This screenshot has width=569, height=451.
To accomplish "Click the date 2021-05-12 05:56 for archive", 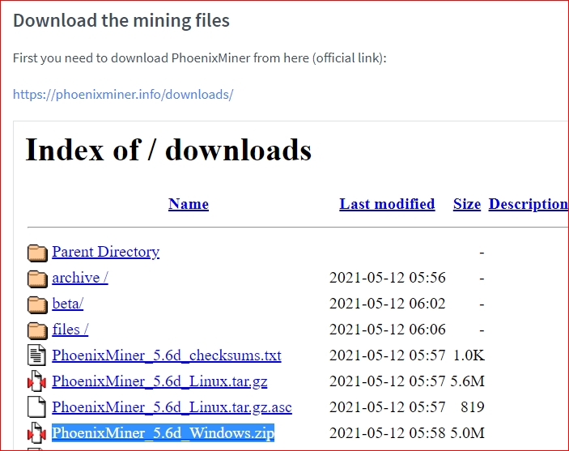I will tap(387, 278).
